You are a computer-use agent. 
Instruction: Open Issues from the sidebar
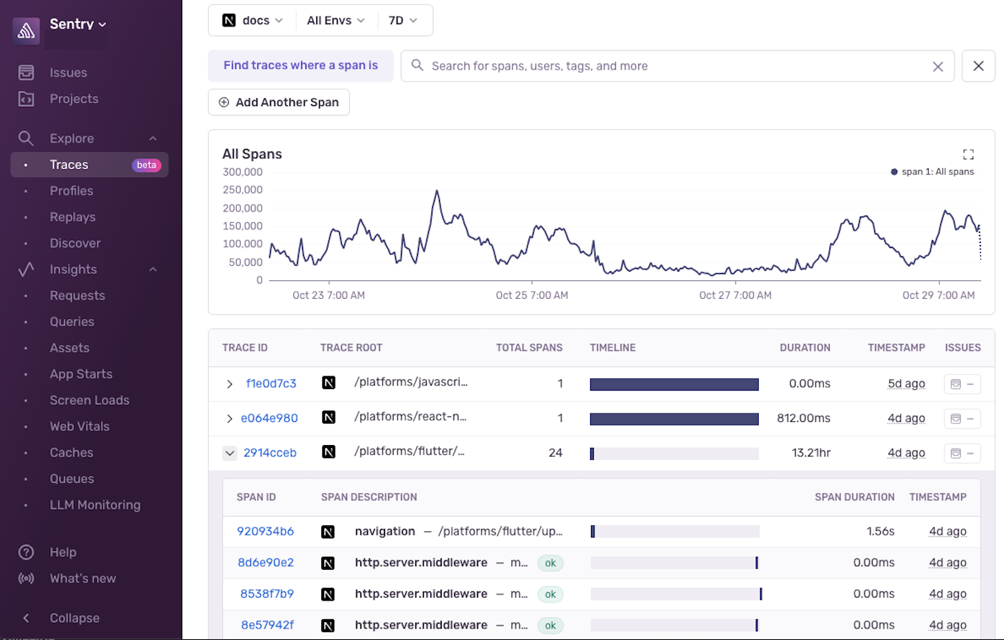point(68,72)
